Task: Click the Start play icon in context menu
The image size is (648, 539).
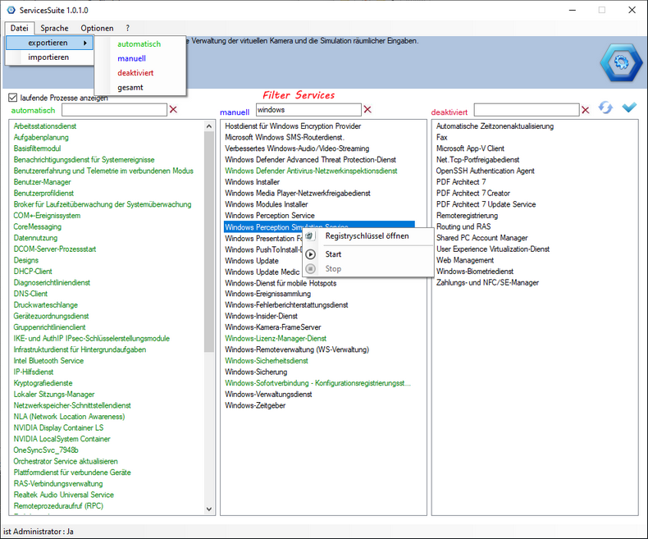Action: click(x=310, y=254)
